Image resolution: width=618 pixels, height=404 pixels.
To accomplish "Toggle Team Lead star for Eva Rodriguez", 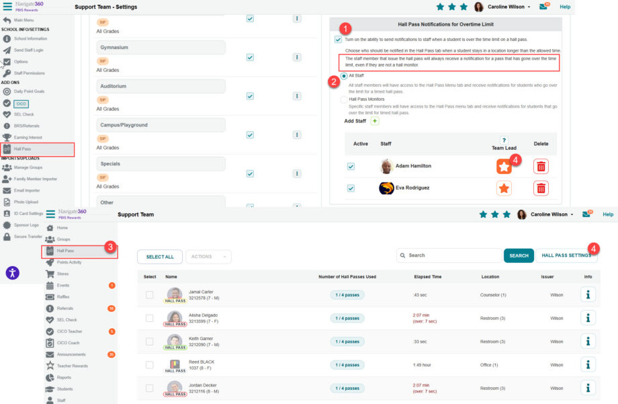I will click(x=504, y=189).
